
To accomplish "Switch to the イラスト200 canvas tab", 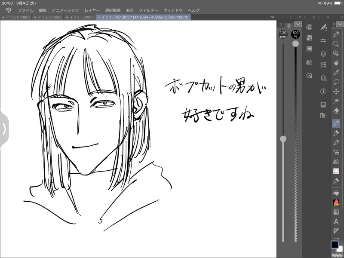I will [x=80, y=17].
